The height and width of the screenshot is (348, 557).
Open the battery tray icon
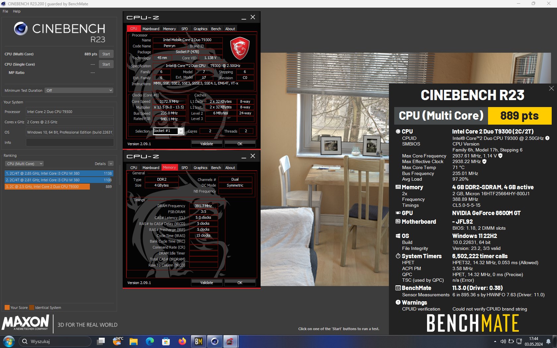511,341
